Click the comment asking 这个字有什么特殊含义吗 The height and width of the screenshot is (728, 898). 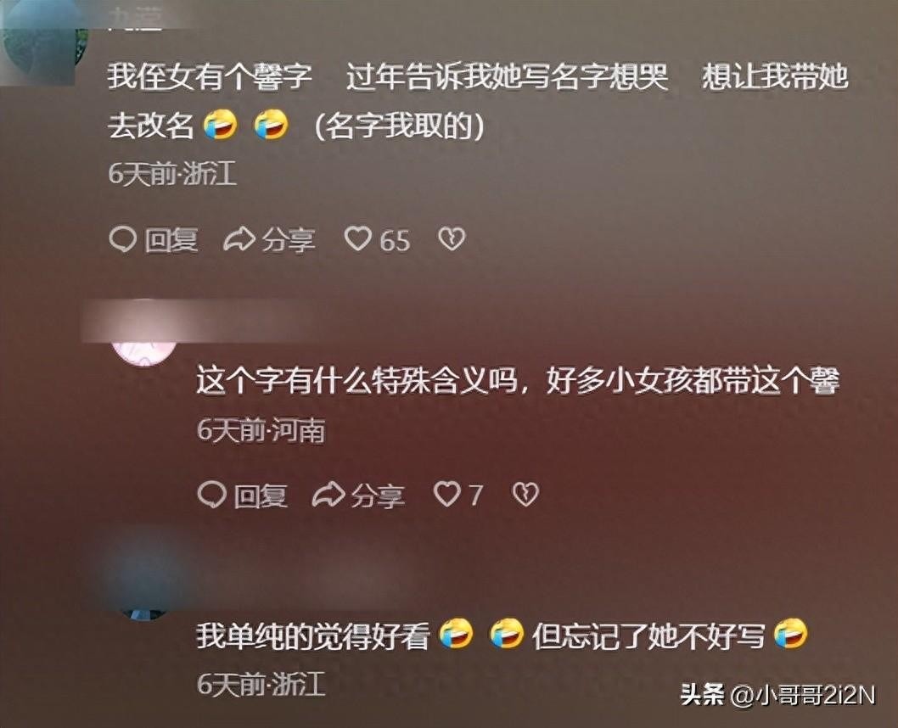(519, 380)
